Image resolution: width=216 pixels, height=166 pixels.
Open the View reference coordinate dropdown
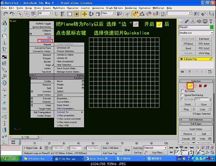[108, 13]
